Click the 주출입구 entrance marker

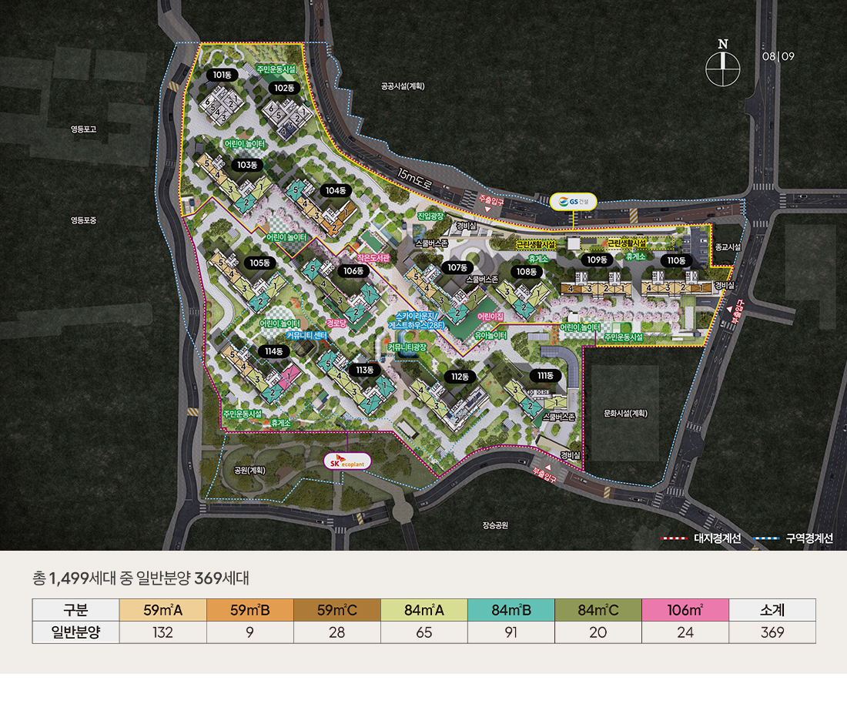pos(490,202)
